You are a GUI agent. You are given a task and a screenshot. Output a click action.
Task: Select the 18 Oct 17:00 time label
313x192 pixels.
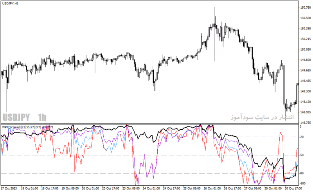point(50,188)
